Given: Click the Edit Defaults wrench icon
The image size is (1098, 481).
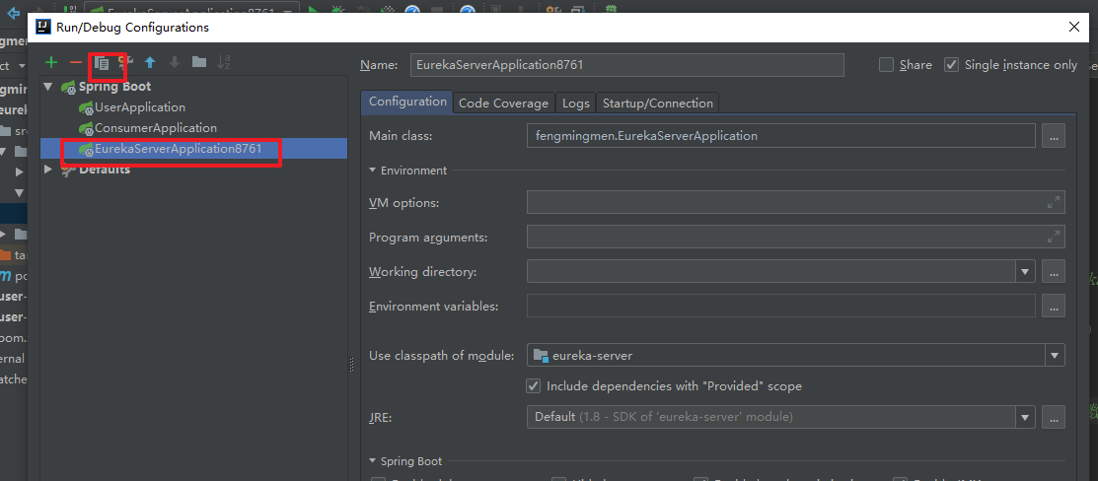Looking at the screenshot, I should pos(125,62).
